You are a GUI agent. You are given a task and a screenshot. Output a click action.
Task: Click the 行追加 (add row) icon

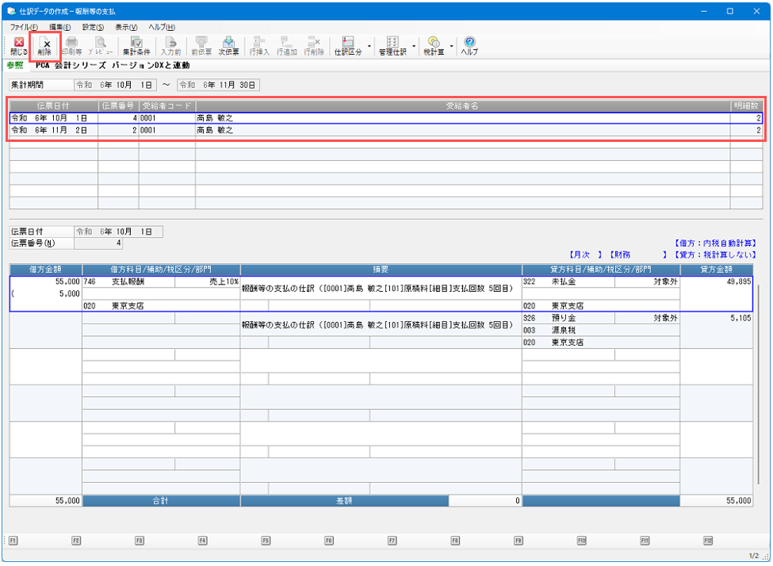(x=286, y=46)
